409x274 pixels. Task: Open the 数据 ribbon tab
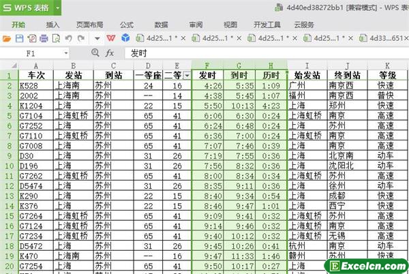coord(161,25)
